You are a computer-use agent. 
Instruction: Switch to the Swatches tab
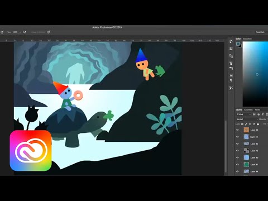pyautogui.click(x=247, y=39)
